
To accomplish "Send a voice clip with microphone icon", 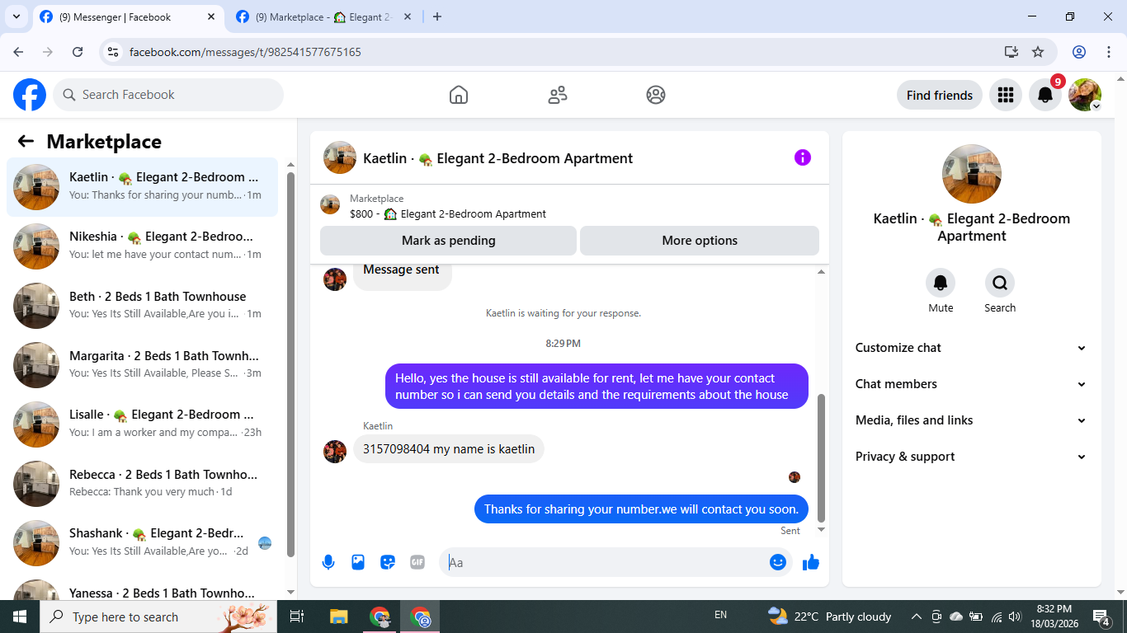I will pos(328,562).
